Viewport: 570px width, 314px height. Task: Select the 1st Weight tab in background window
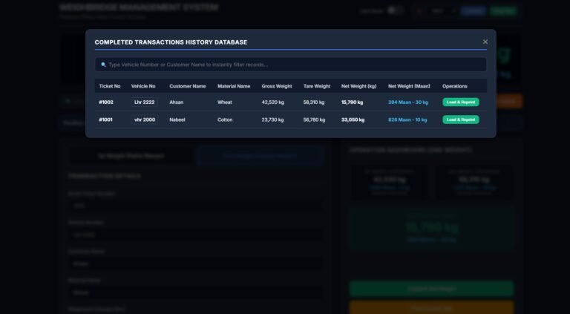click(x=131, y=156)
